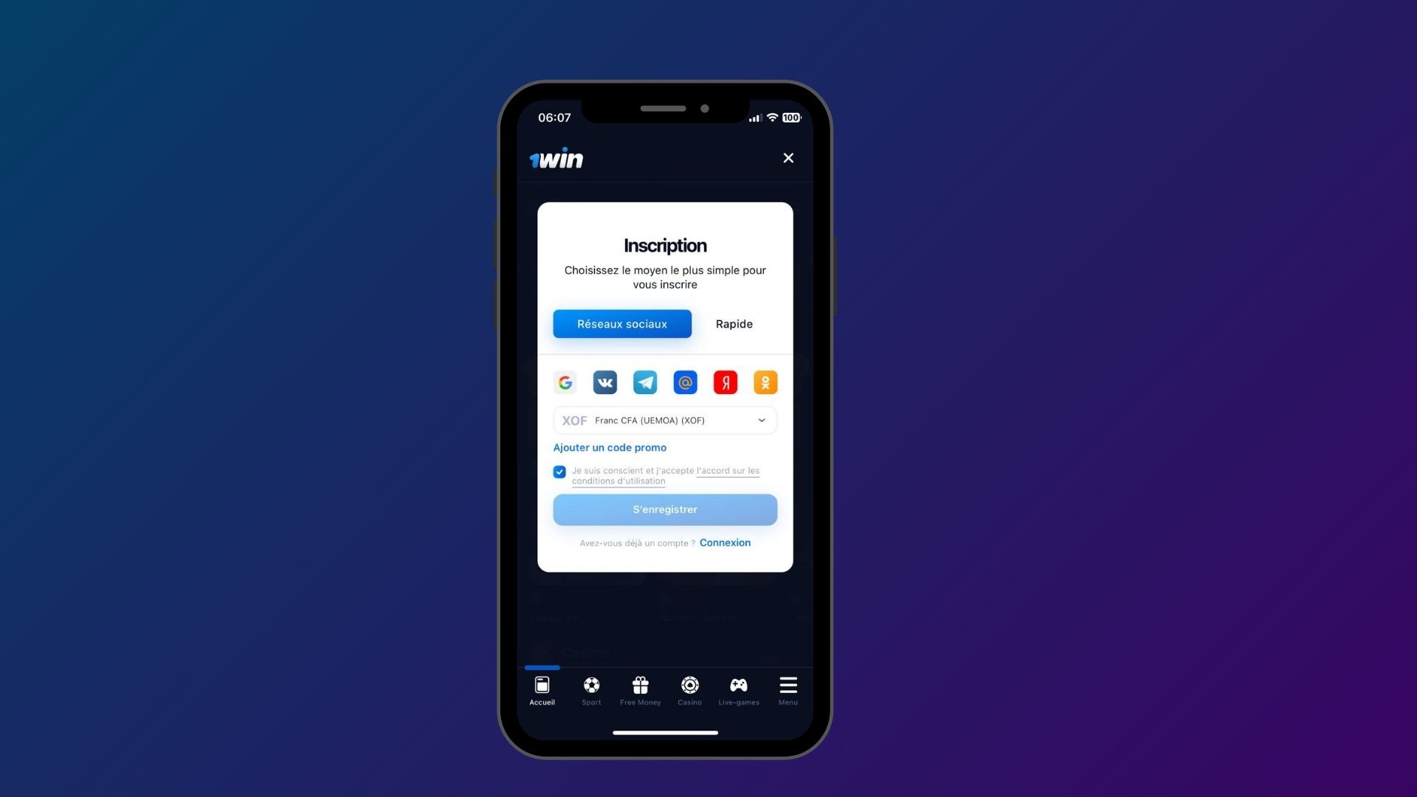This screenshot has width=1417, height=797.
Task: Navigate to Sport section
Action: pyautogui.click(x=590, y=691)
